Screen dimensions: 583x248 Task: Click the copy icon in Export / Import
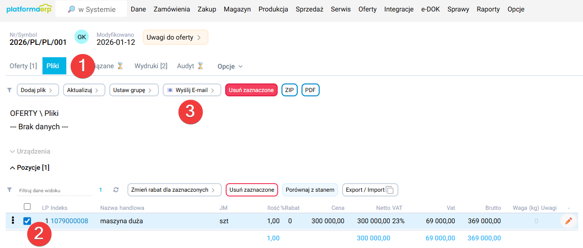tap(390, 190)
